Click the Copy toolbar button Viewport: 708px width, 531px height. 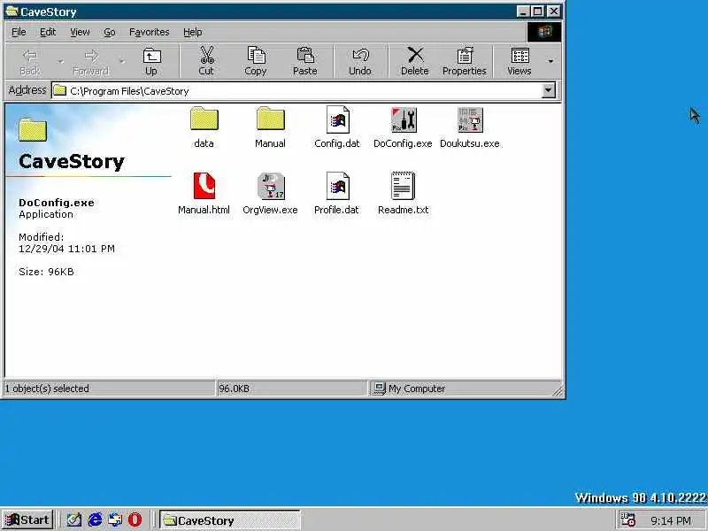click(256, 61)
